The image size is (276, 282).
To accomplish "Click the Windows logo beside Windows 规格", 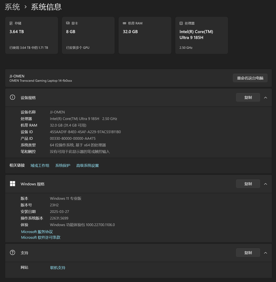I will click(x=13, y=184).
